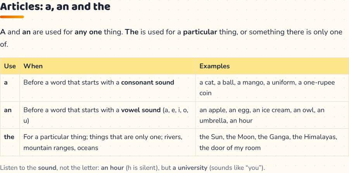Click the bold 'any one' phrase

tap(88, 32)
